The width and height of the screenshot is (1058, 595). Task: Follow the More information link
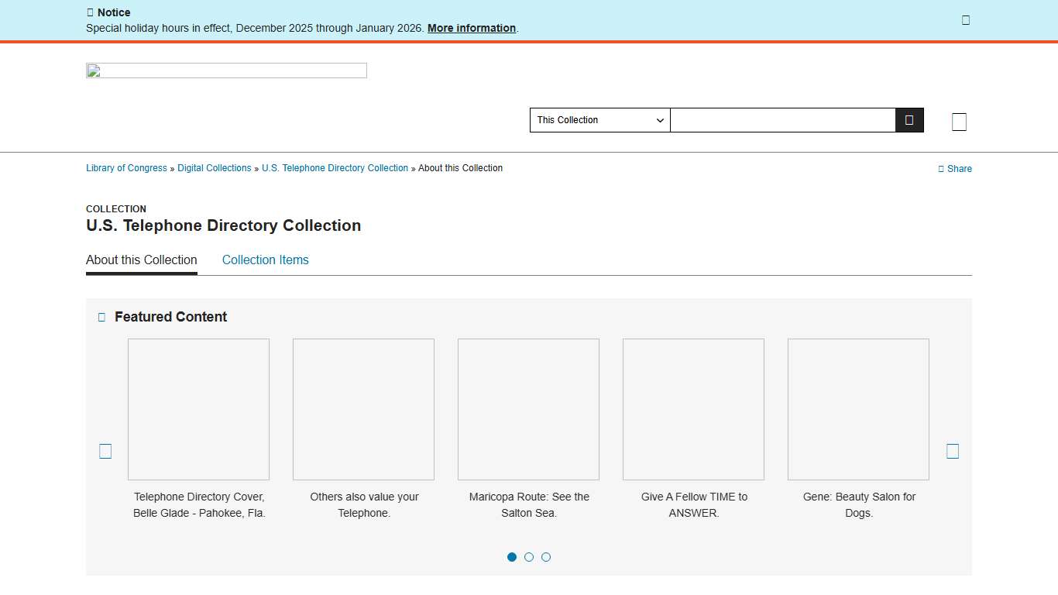coord(471,28)
